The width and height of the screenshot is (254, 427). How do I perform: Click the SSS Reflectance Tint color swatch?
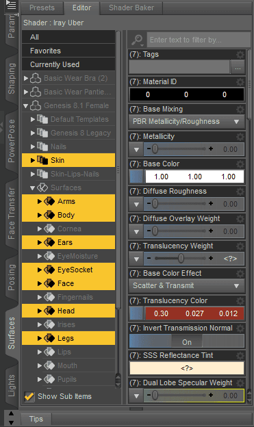[187, 368]
